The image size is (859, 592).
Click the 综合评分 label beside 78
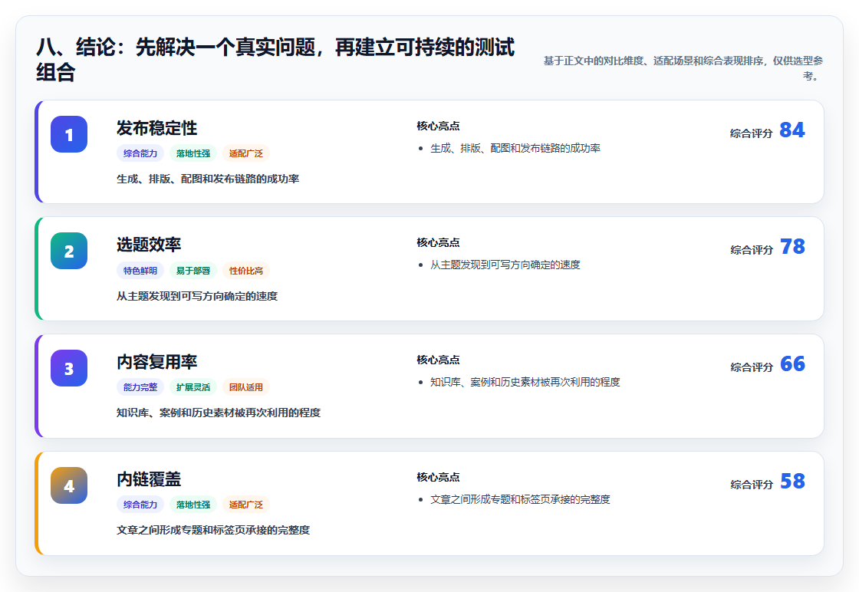tap(751, 250)
